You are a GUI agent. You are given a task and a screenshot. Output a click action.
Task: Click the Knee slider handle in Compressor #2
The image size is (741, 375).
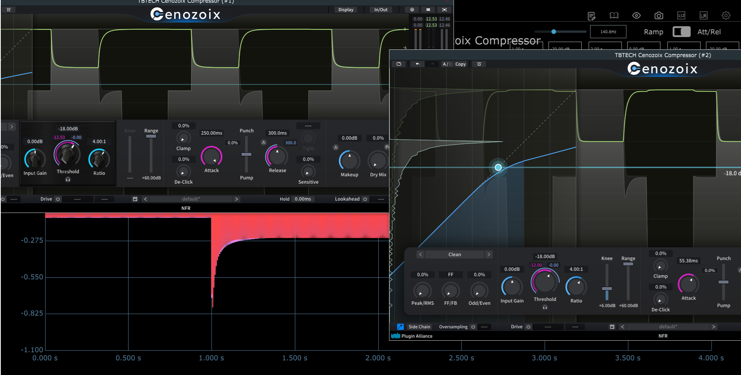(x=607, y=289)
